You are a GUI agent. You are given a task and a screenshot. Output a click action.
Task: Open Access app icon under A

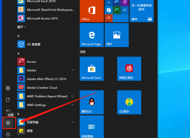(21, 62)
